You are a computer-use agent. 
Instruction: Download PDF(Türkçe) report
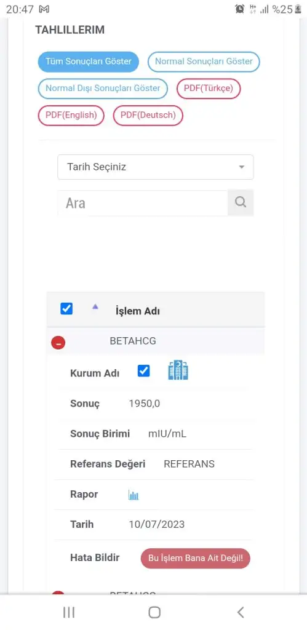pos(209,89)
